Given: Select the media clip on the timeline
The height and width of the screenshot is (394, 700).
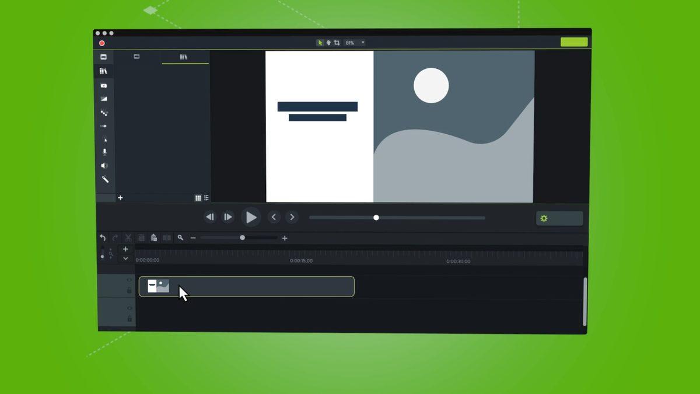Looking at the screenshot, I should click(245, 286).
